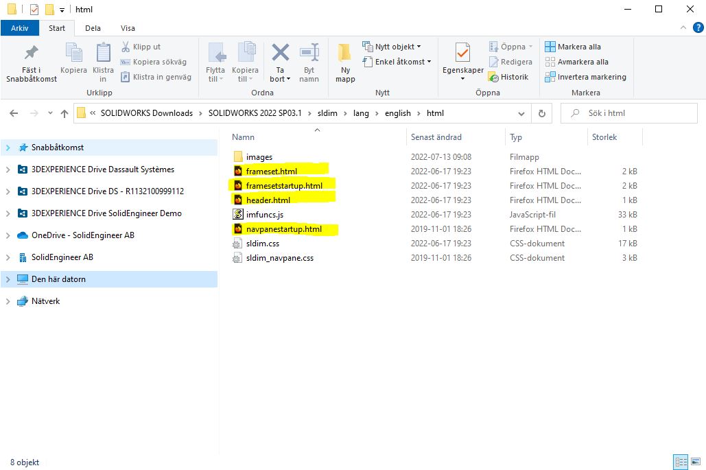Viewport: 706px width, 470px height.
Task: Open the Nytt objekt dropdown
Action: tap(392, 47)
